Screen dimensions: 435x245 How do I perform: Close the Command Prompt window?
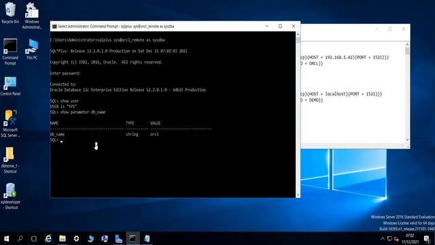click(x=294, y=26)
